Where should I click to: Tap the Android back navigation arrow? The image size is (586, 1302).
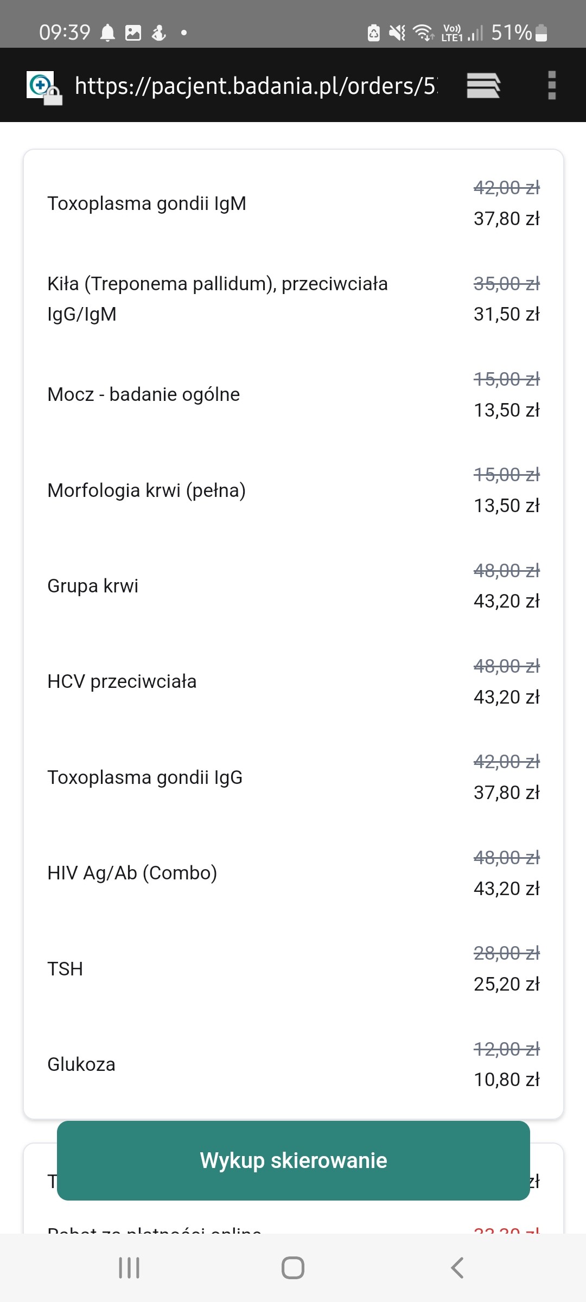click(457, 1268)
